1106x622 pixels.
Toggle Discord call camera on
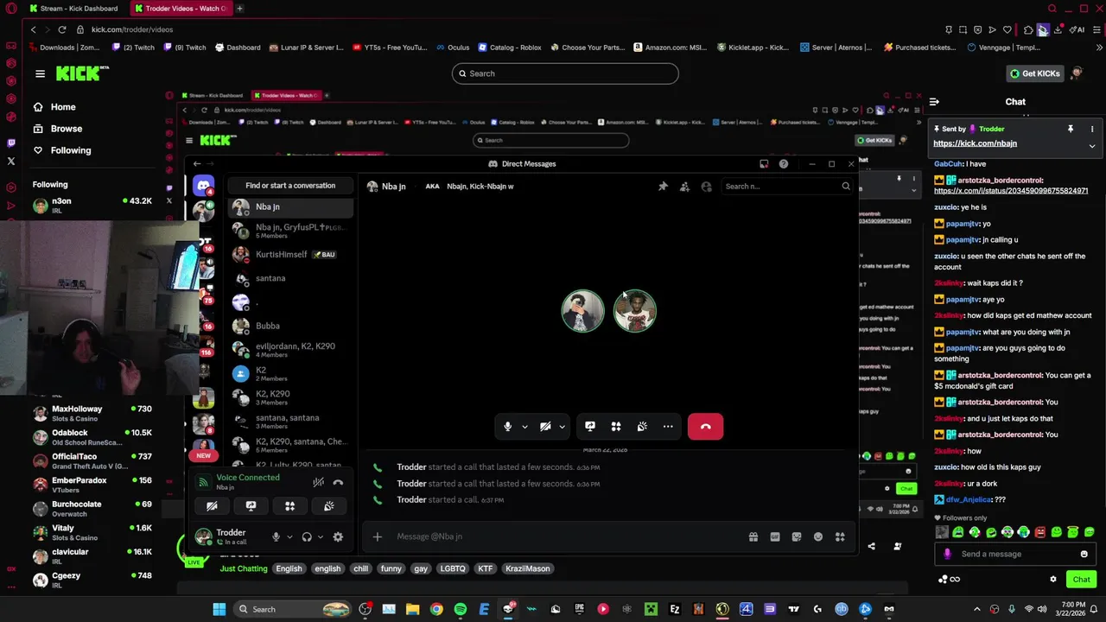pyautogui.click(x=545, y=427)
